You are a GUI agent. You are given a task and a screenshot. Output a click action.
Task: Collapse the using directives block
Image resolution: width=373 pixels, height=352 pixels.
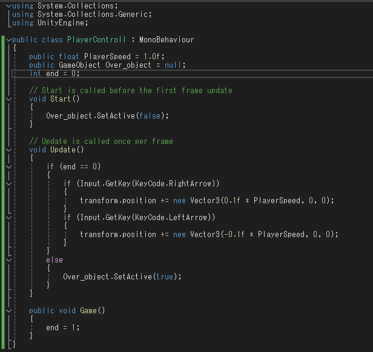click(x=8, y=5)
